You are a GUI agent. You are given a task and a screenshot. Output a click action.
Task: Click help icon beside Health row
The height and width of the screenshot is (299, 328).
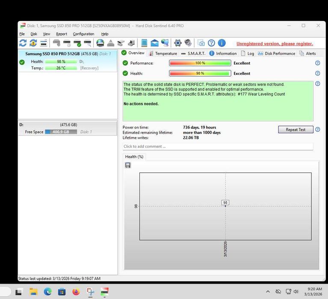tap(318, 73)
